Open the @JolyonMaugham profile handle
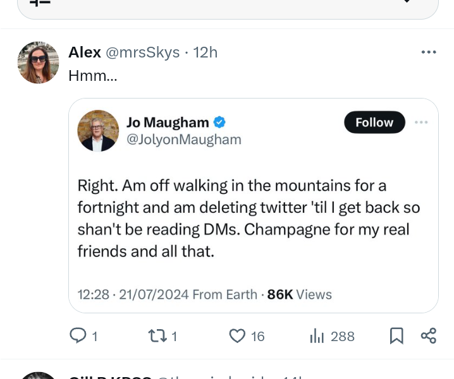 pyautogui.click(x=184, y=140)
